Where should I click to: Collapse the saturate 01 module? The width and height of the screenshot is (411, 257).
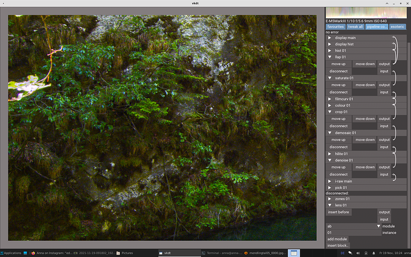pyautogui.click(x=330, y=78)
